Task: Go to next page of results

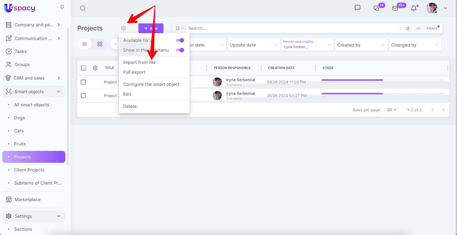Action: tap(443, 110)
